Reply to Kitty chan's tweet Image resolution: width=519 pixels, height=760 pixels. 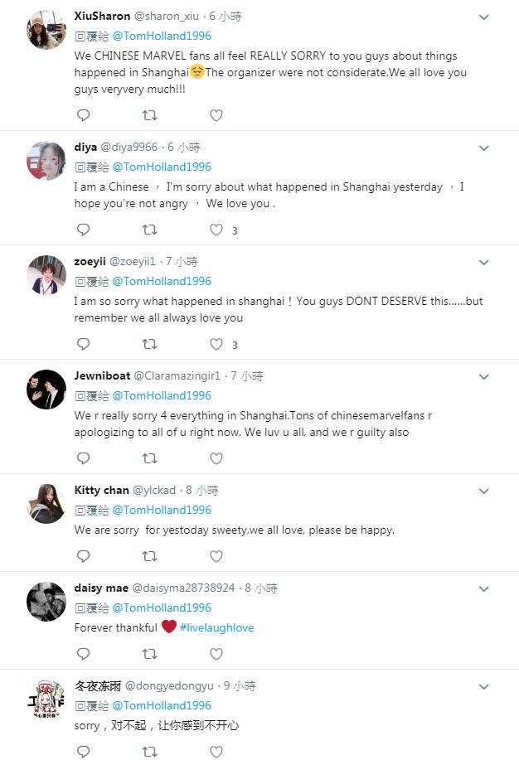tap(82, 556)
